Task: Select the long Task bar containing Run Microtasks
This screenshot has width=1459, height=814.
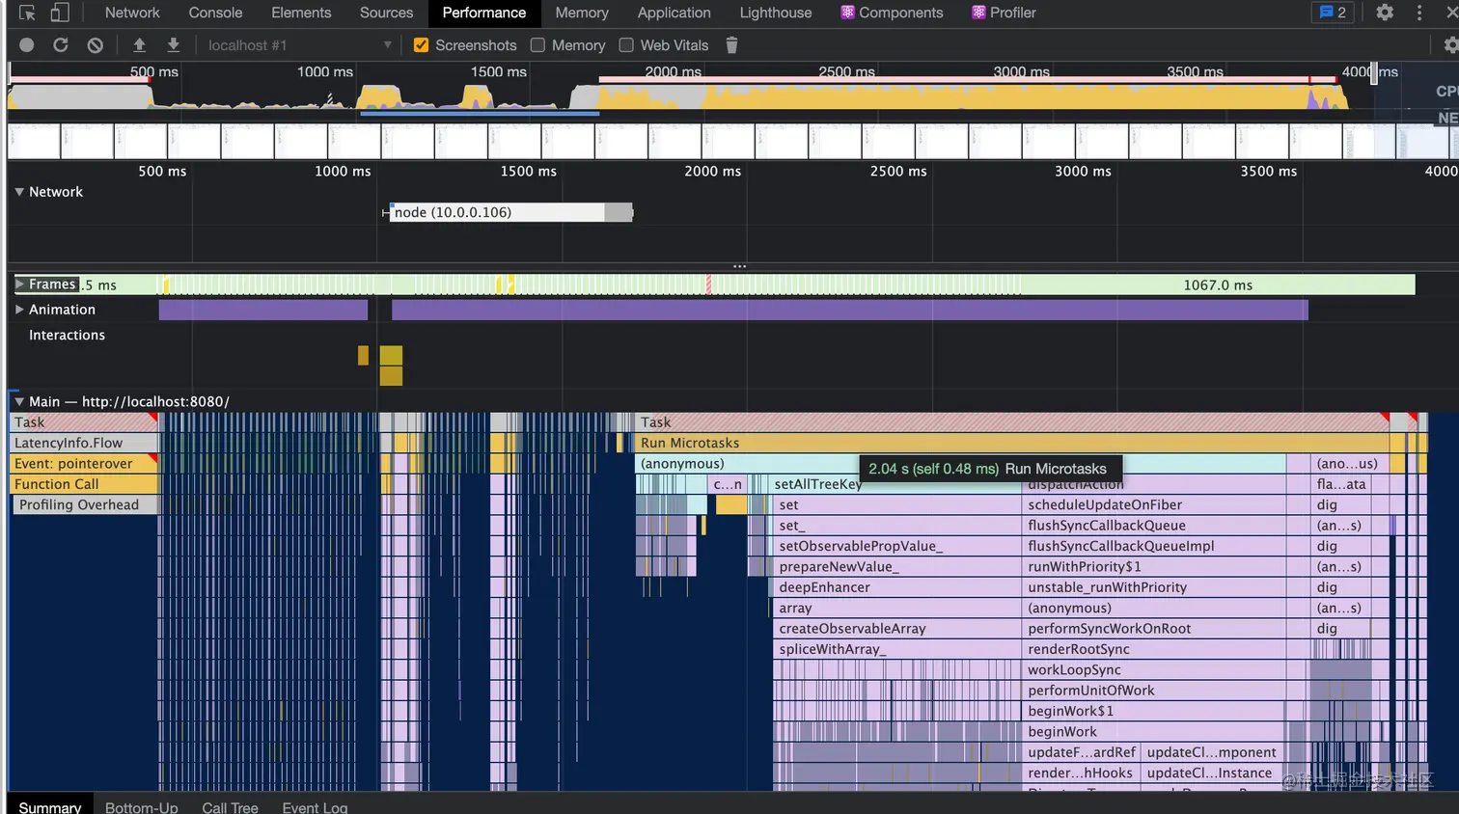Action: point(1012,422)
